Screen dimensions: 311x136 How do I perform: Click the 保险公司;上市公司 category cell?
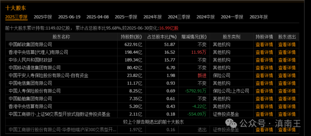[x=231, y=91]
